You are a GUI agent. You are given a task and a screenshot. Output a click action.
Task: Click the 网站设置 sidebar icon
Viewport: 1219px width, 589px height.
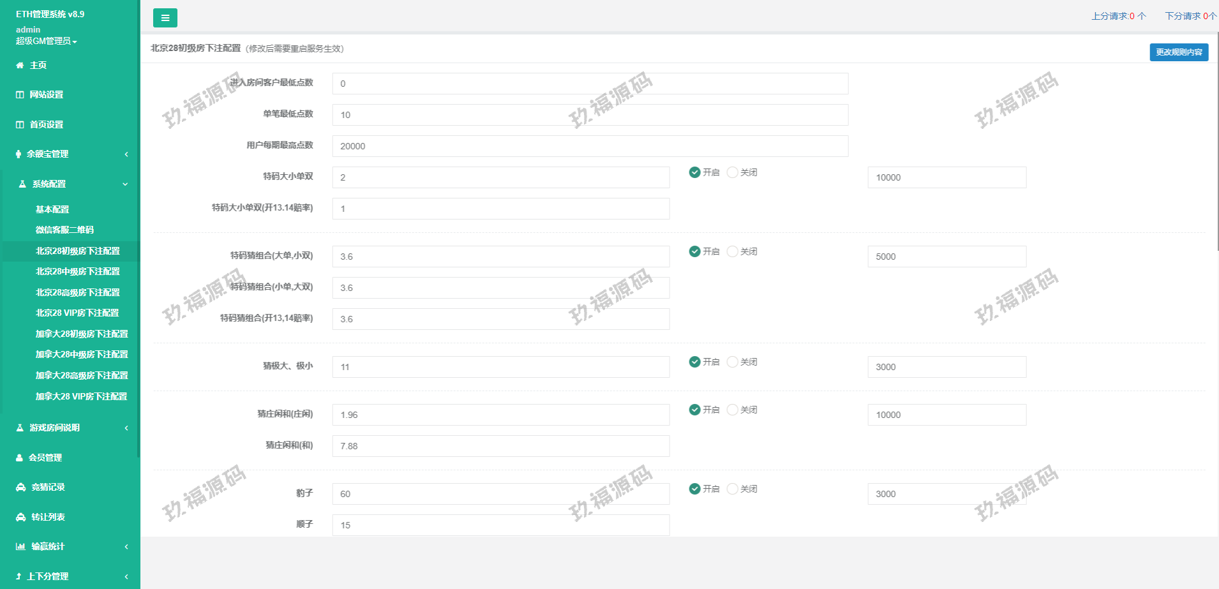click(x=20, y=94)
